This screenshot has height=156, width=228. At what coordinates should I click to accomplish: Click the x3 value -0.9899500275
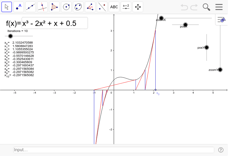[23, 52]
